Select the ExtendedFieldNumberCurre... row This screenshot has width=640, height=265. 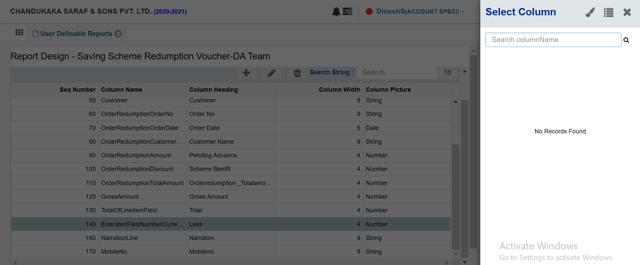tap(231, 224)
